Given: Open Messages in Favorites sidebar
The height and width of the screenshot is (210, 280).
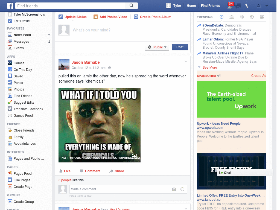Looking at the screenshot, I should click(x=21, y=42).
